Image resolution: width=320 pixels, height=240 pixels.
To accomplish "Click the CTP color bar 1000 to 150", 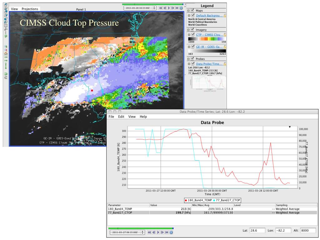I will click(207, 39).
